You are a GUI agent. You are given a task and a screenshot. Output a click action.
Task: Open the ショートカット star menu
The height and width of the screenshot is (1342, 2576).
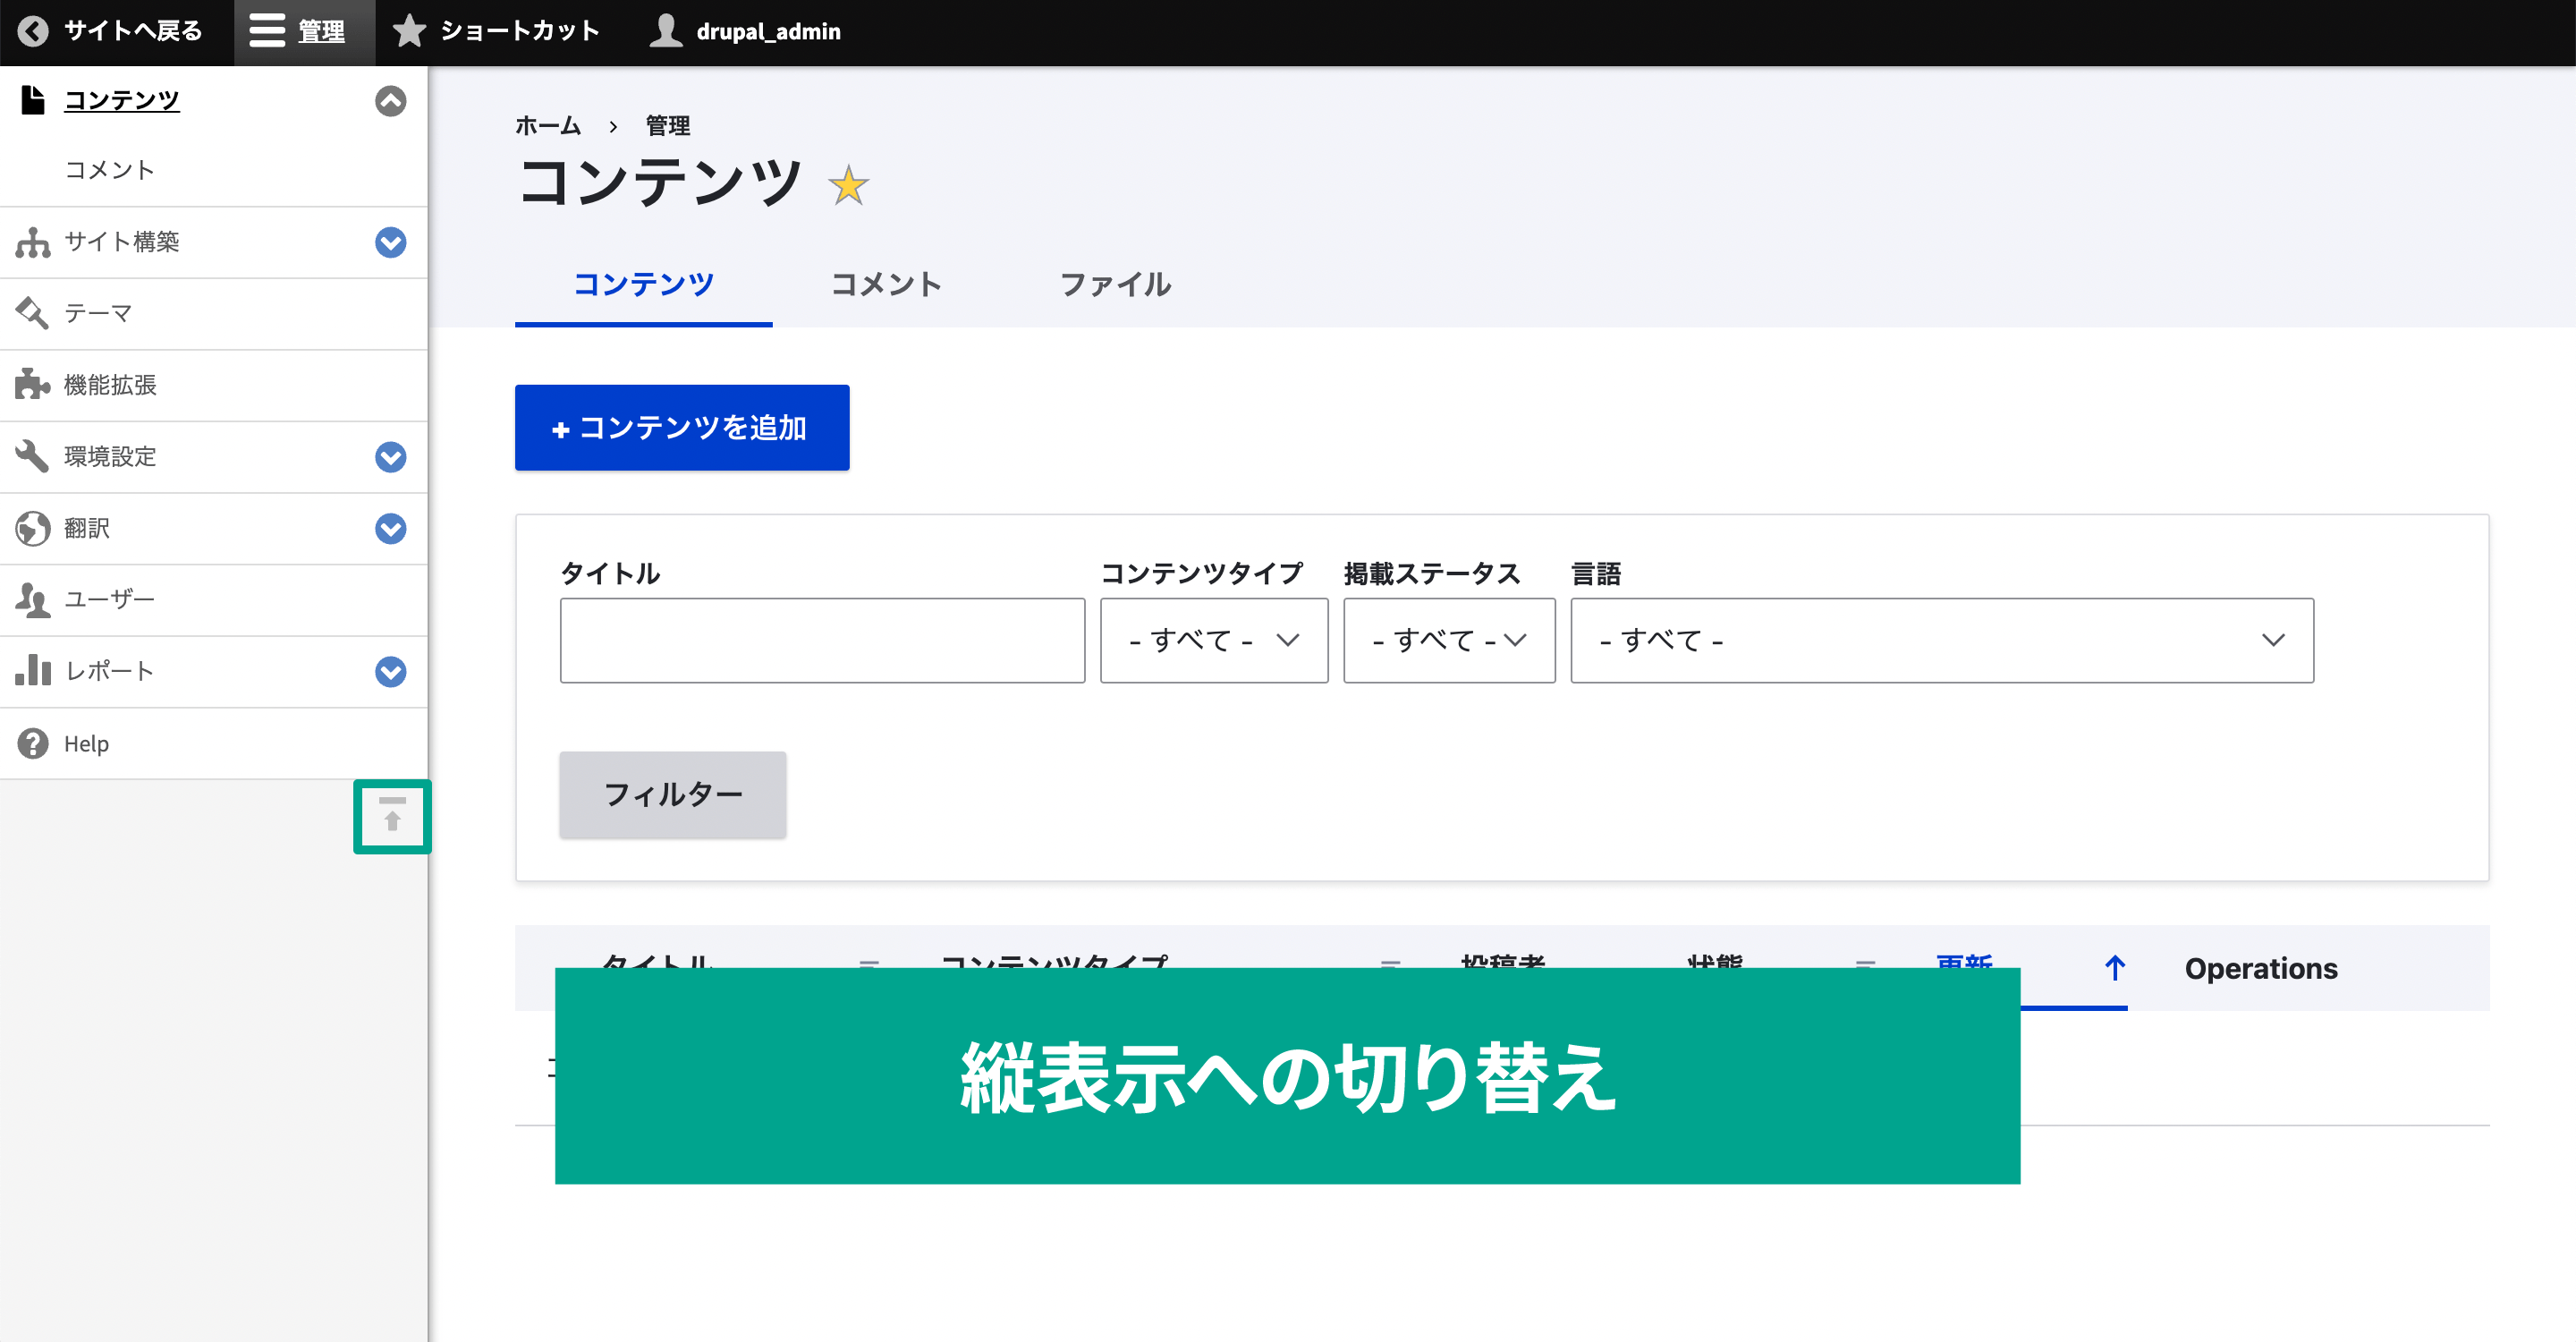[x=496, y=32]
